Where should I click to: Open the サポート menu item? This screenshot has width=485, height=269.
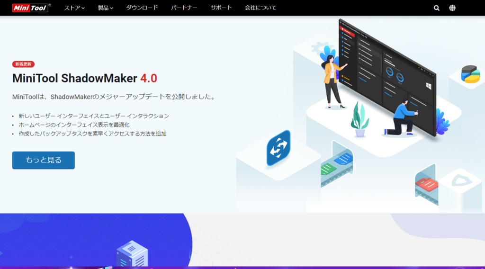click(x=221, y=8)
